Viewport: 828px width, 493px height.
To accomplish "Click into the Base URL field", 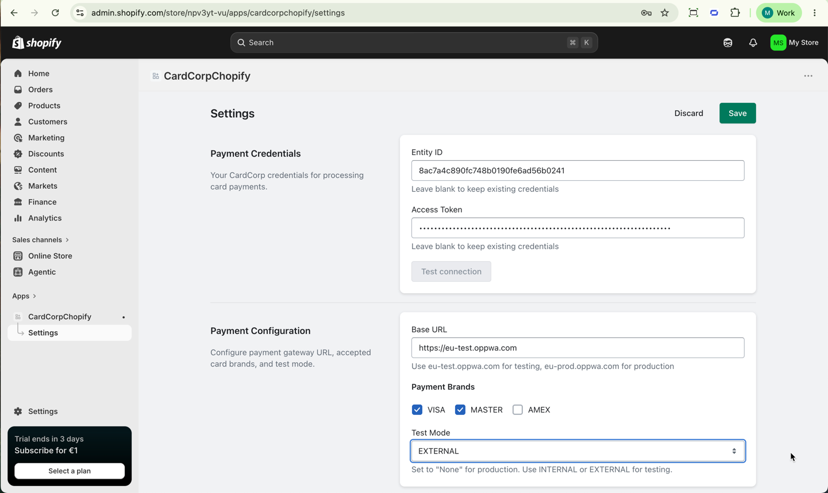I will tap(578, 348).
